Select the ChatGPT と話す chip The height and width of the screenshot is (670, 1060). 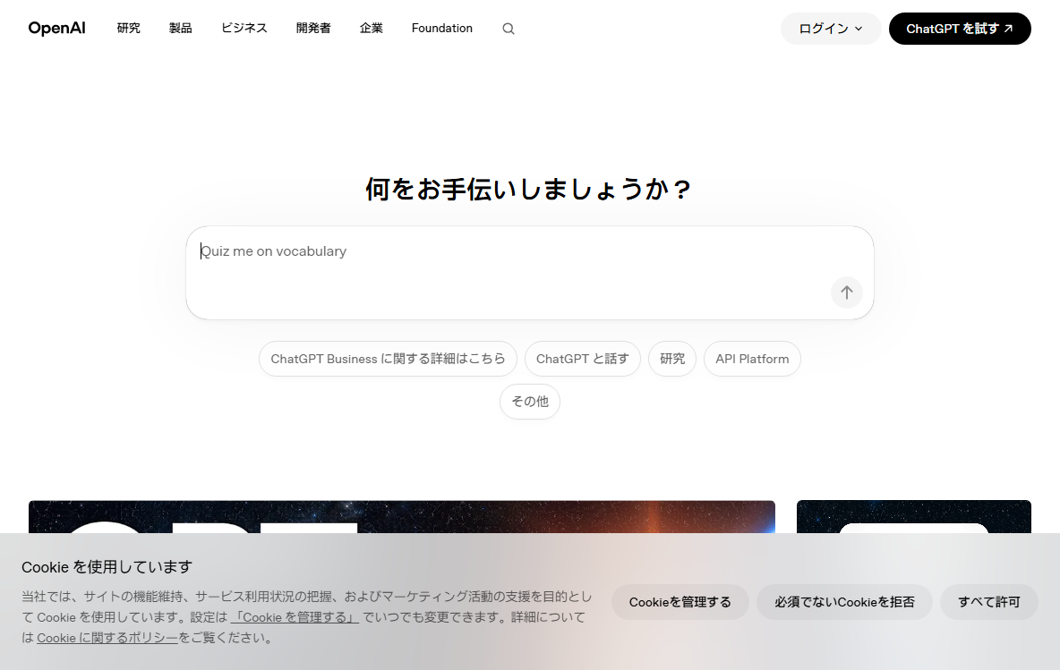tap(583, 359)
